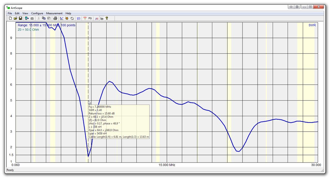Click the antenna signal icon
The height and width of the screenshot is (178, 330).
click(x=85, y=18)
